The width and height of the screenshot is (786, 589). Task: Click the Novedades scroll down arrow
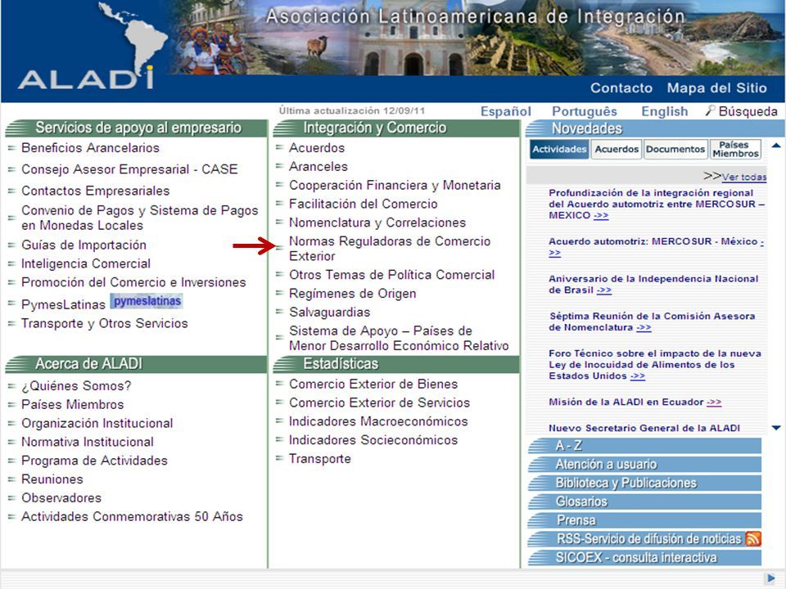[776, 428]
